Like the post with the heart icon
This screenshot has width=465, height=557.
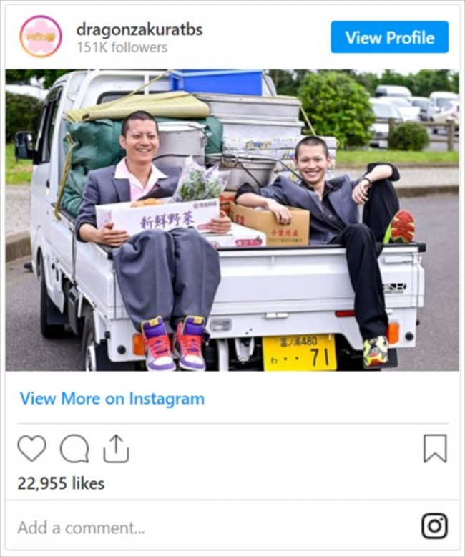[32, 448]
